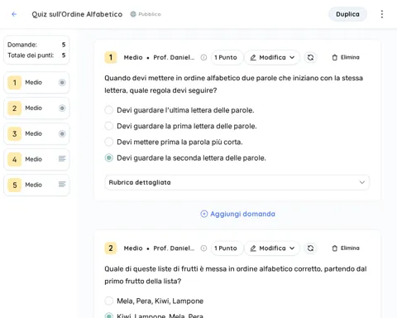Click the info icon on question 1
The height and width of the screenshot is (318, 397).
point(203,57)
